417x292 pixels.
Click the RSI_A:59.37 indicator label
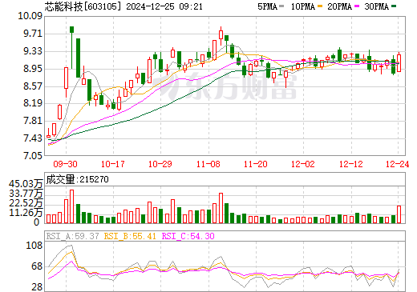point(72,236)
